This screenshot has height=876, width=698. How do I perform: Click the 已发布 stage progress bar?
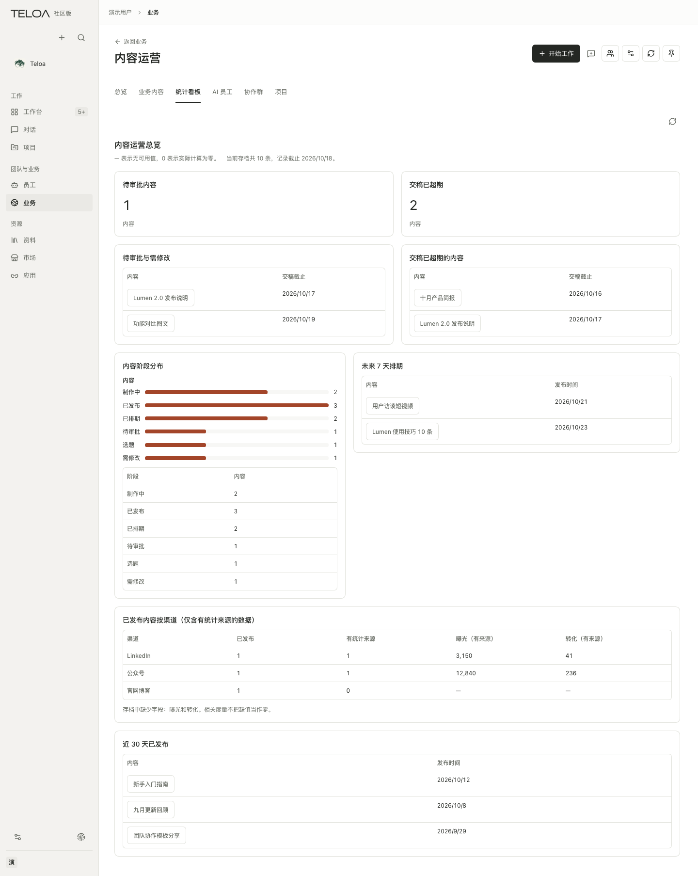(x=237, y=405)
